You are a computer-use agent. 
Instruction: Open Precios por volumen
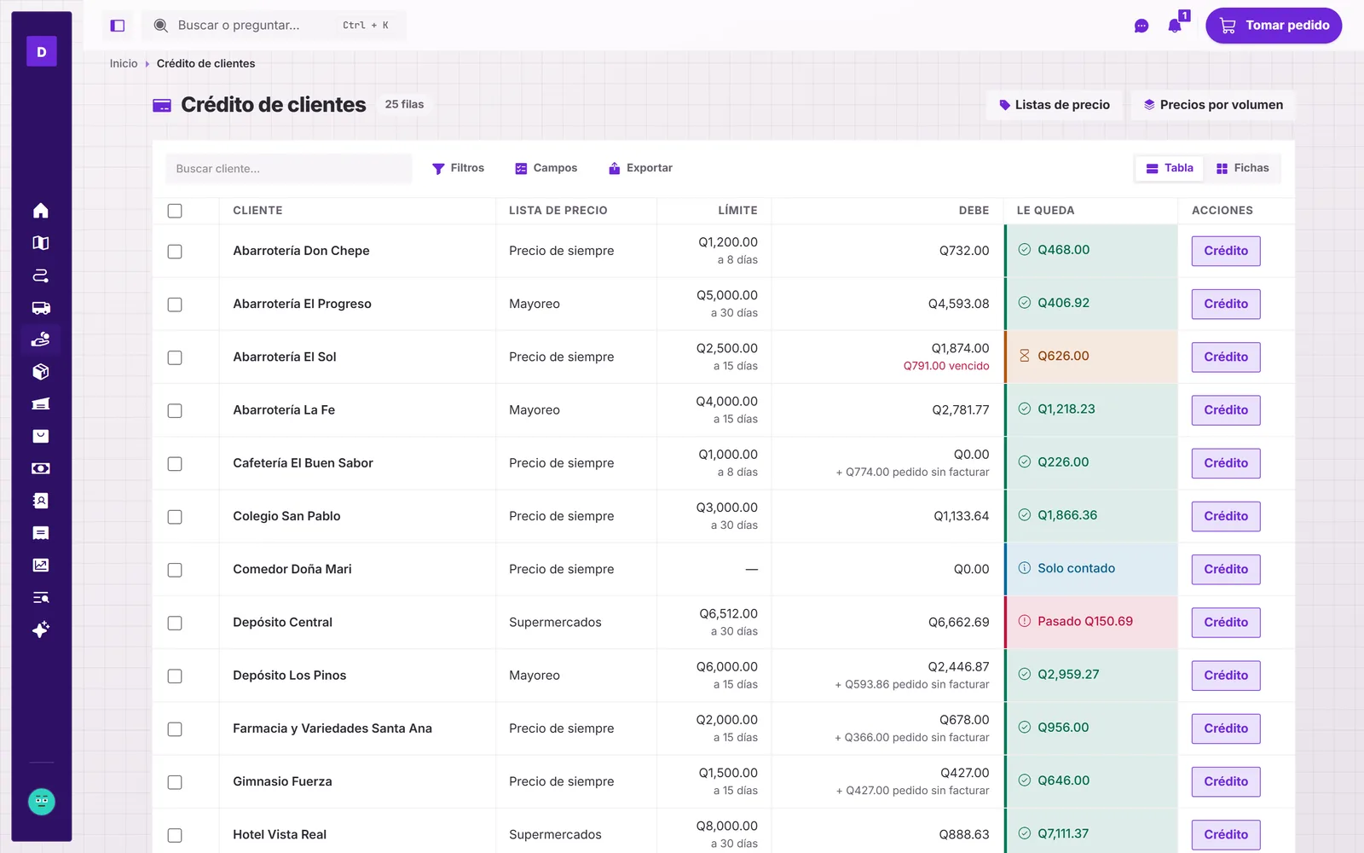pyautogui.click(x=1213, y=105)
